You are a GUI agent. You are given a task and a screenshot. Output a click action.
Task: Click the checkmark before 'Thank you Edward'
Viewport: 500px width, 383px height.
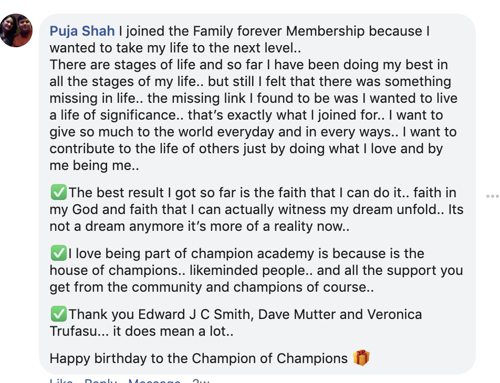point(58,315)
